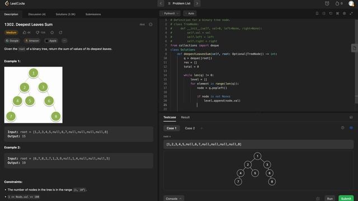
Task: Click the root input field
Action: [x=258, y=144]
